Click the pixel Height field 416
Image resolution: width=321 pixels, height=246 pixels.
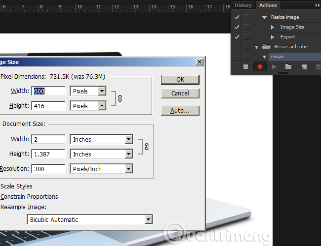pyautogui.click(x=48, y=106)
